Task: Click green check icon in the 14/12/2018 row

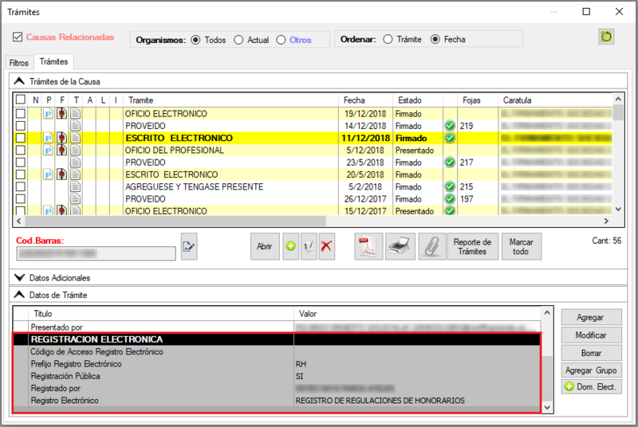Action: pos(450,126)
